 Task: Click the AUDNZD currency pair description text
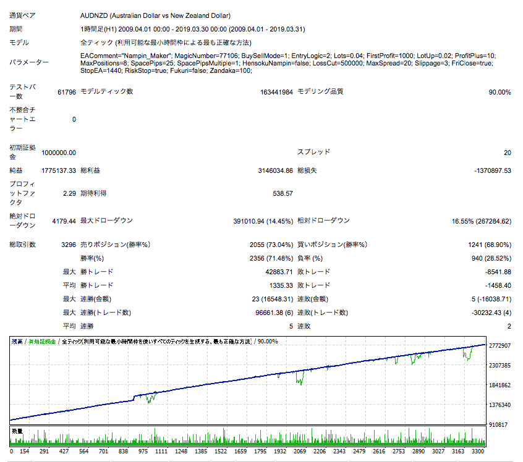pos(155,15)
